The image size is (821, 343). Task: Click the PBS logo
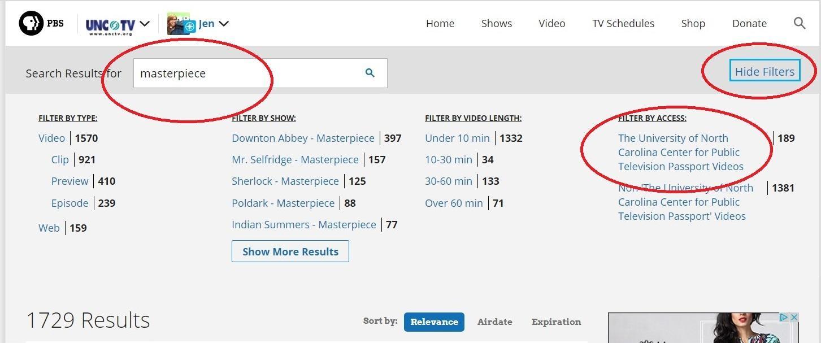(41, 23)
